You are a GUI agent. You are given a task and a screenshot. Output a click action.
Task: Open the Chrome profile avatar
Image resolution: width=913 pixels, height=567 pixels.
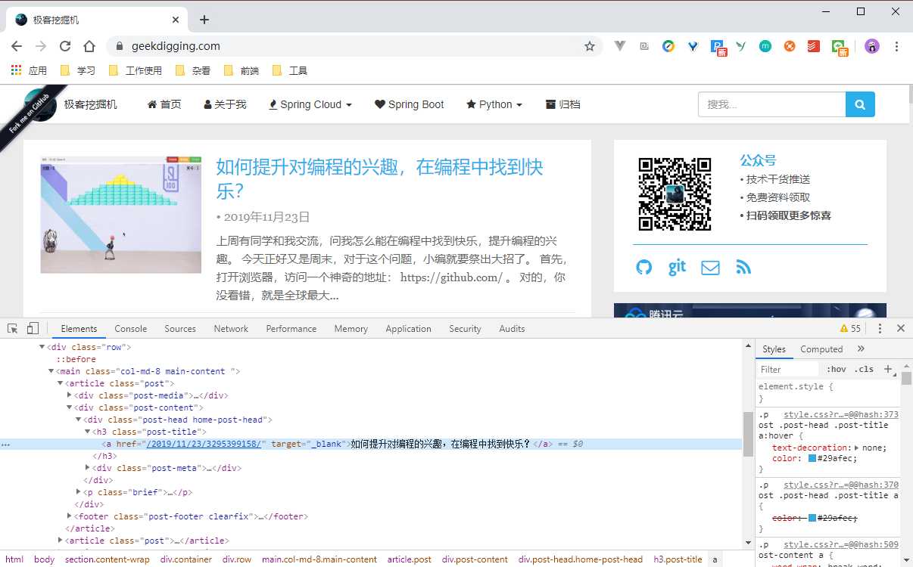(872, 46)
